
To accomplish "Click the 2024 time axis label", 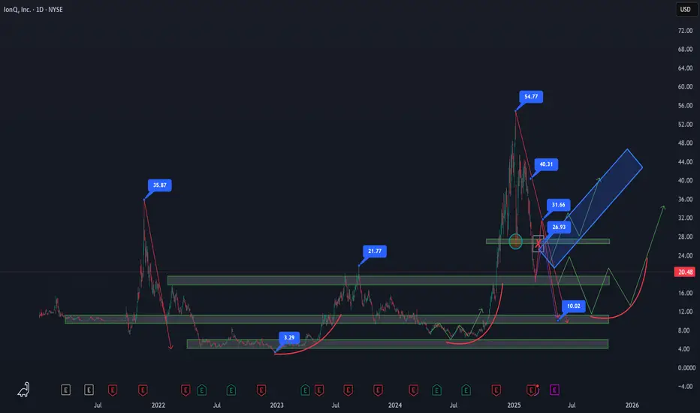I will pos(394,405).
